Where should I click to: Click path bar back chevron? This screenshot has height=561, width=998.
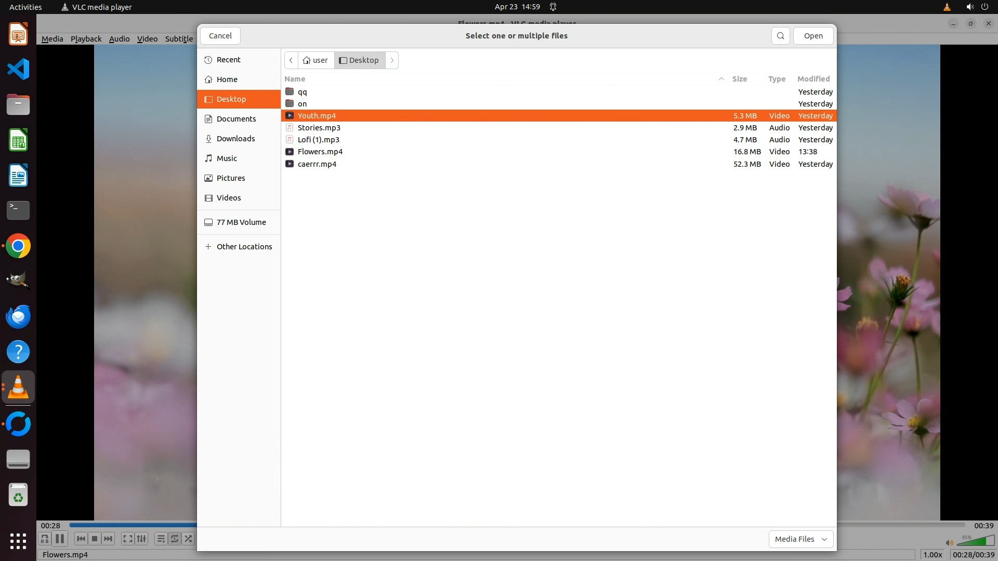click(x=291, y=60)
